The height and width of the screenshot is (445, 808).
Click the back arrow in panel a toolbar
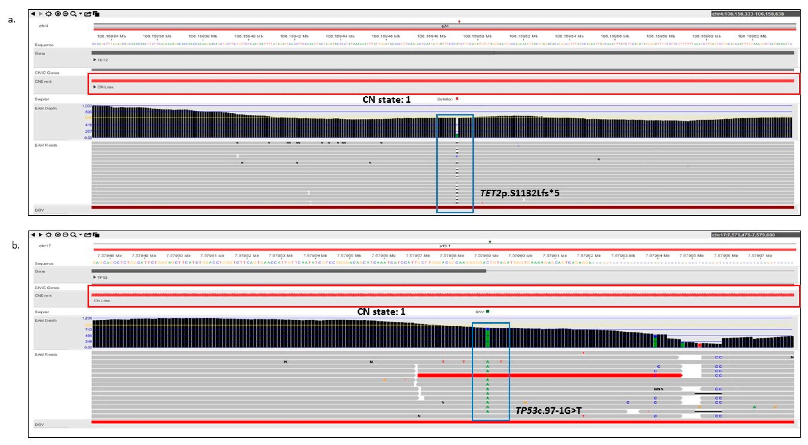[33, 14]
